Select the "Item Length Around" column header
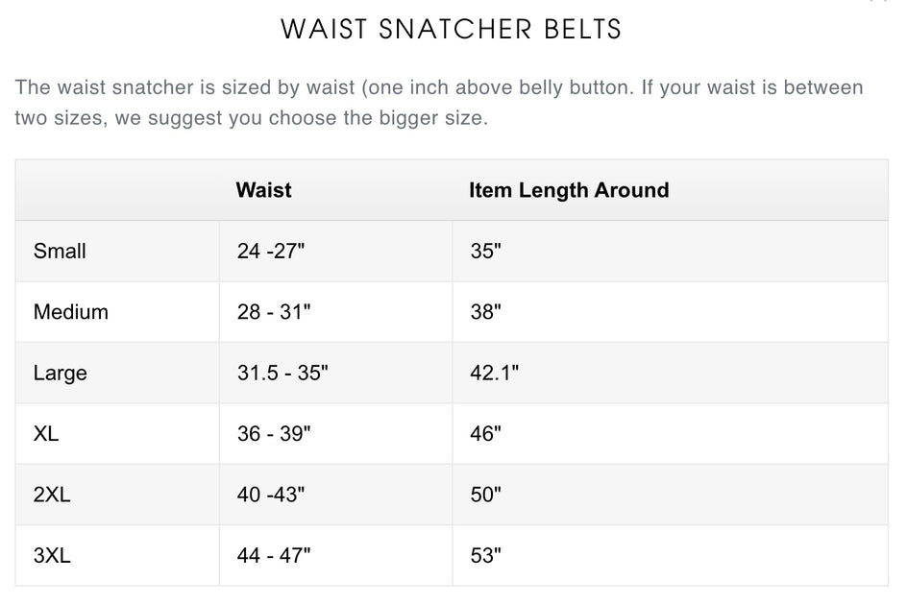The image size is (907, 605). coord(569,190)
